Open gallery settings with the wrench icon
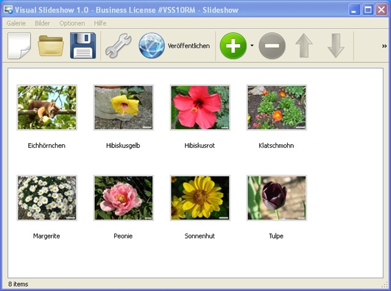Image resolution: width=391 pixels, height=291 pixels. click(119, 46)
